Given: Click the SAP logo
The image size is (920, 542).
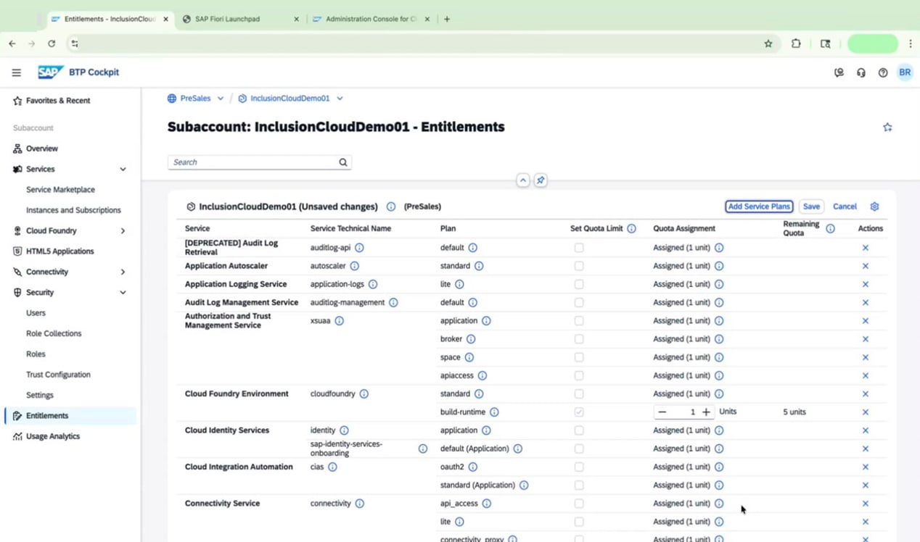Looking at the screenshot, I should pos(51,72).
